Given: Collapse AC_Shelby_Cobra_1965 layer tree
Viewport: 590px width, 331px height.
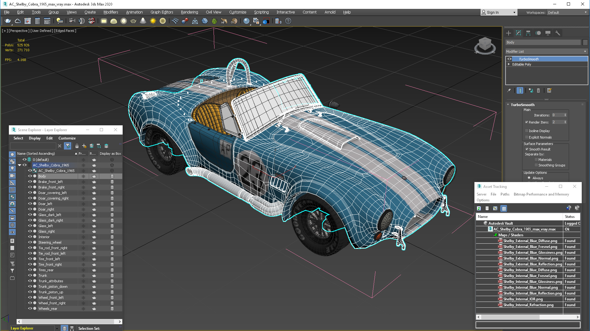Looking at the screenshot, I should 20,165.
